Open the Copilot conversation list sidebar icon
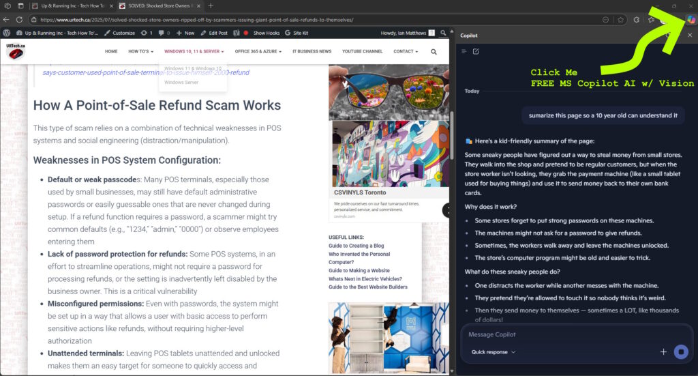 [x=464, y=51]
